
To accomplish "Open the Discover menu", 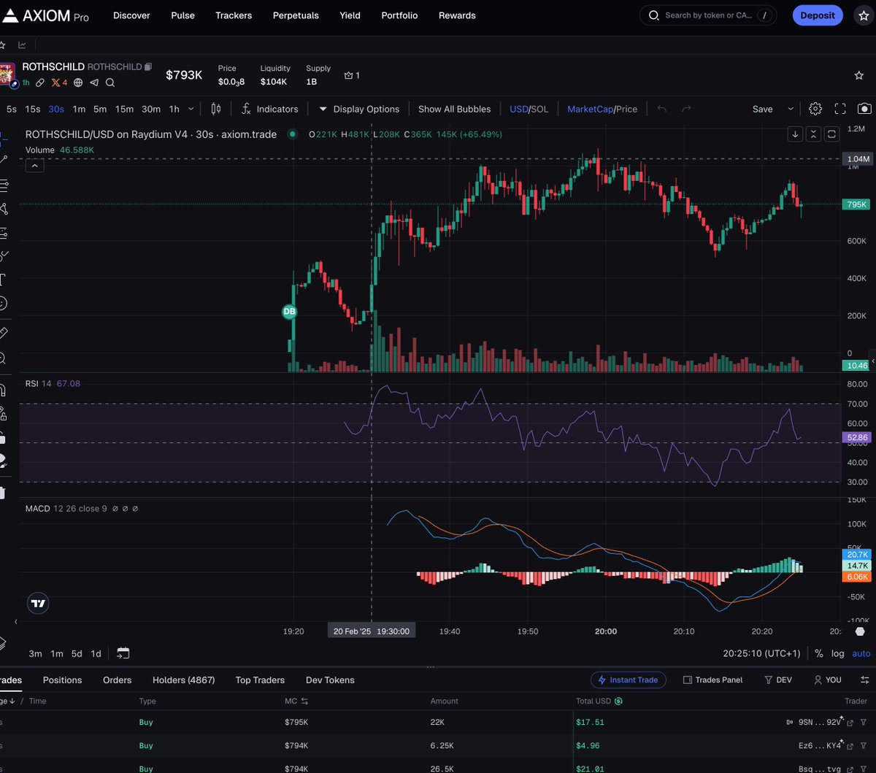I will (131, 15).
